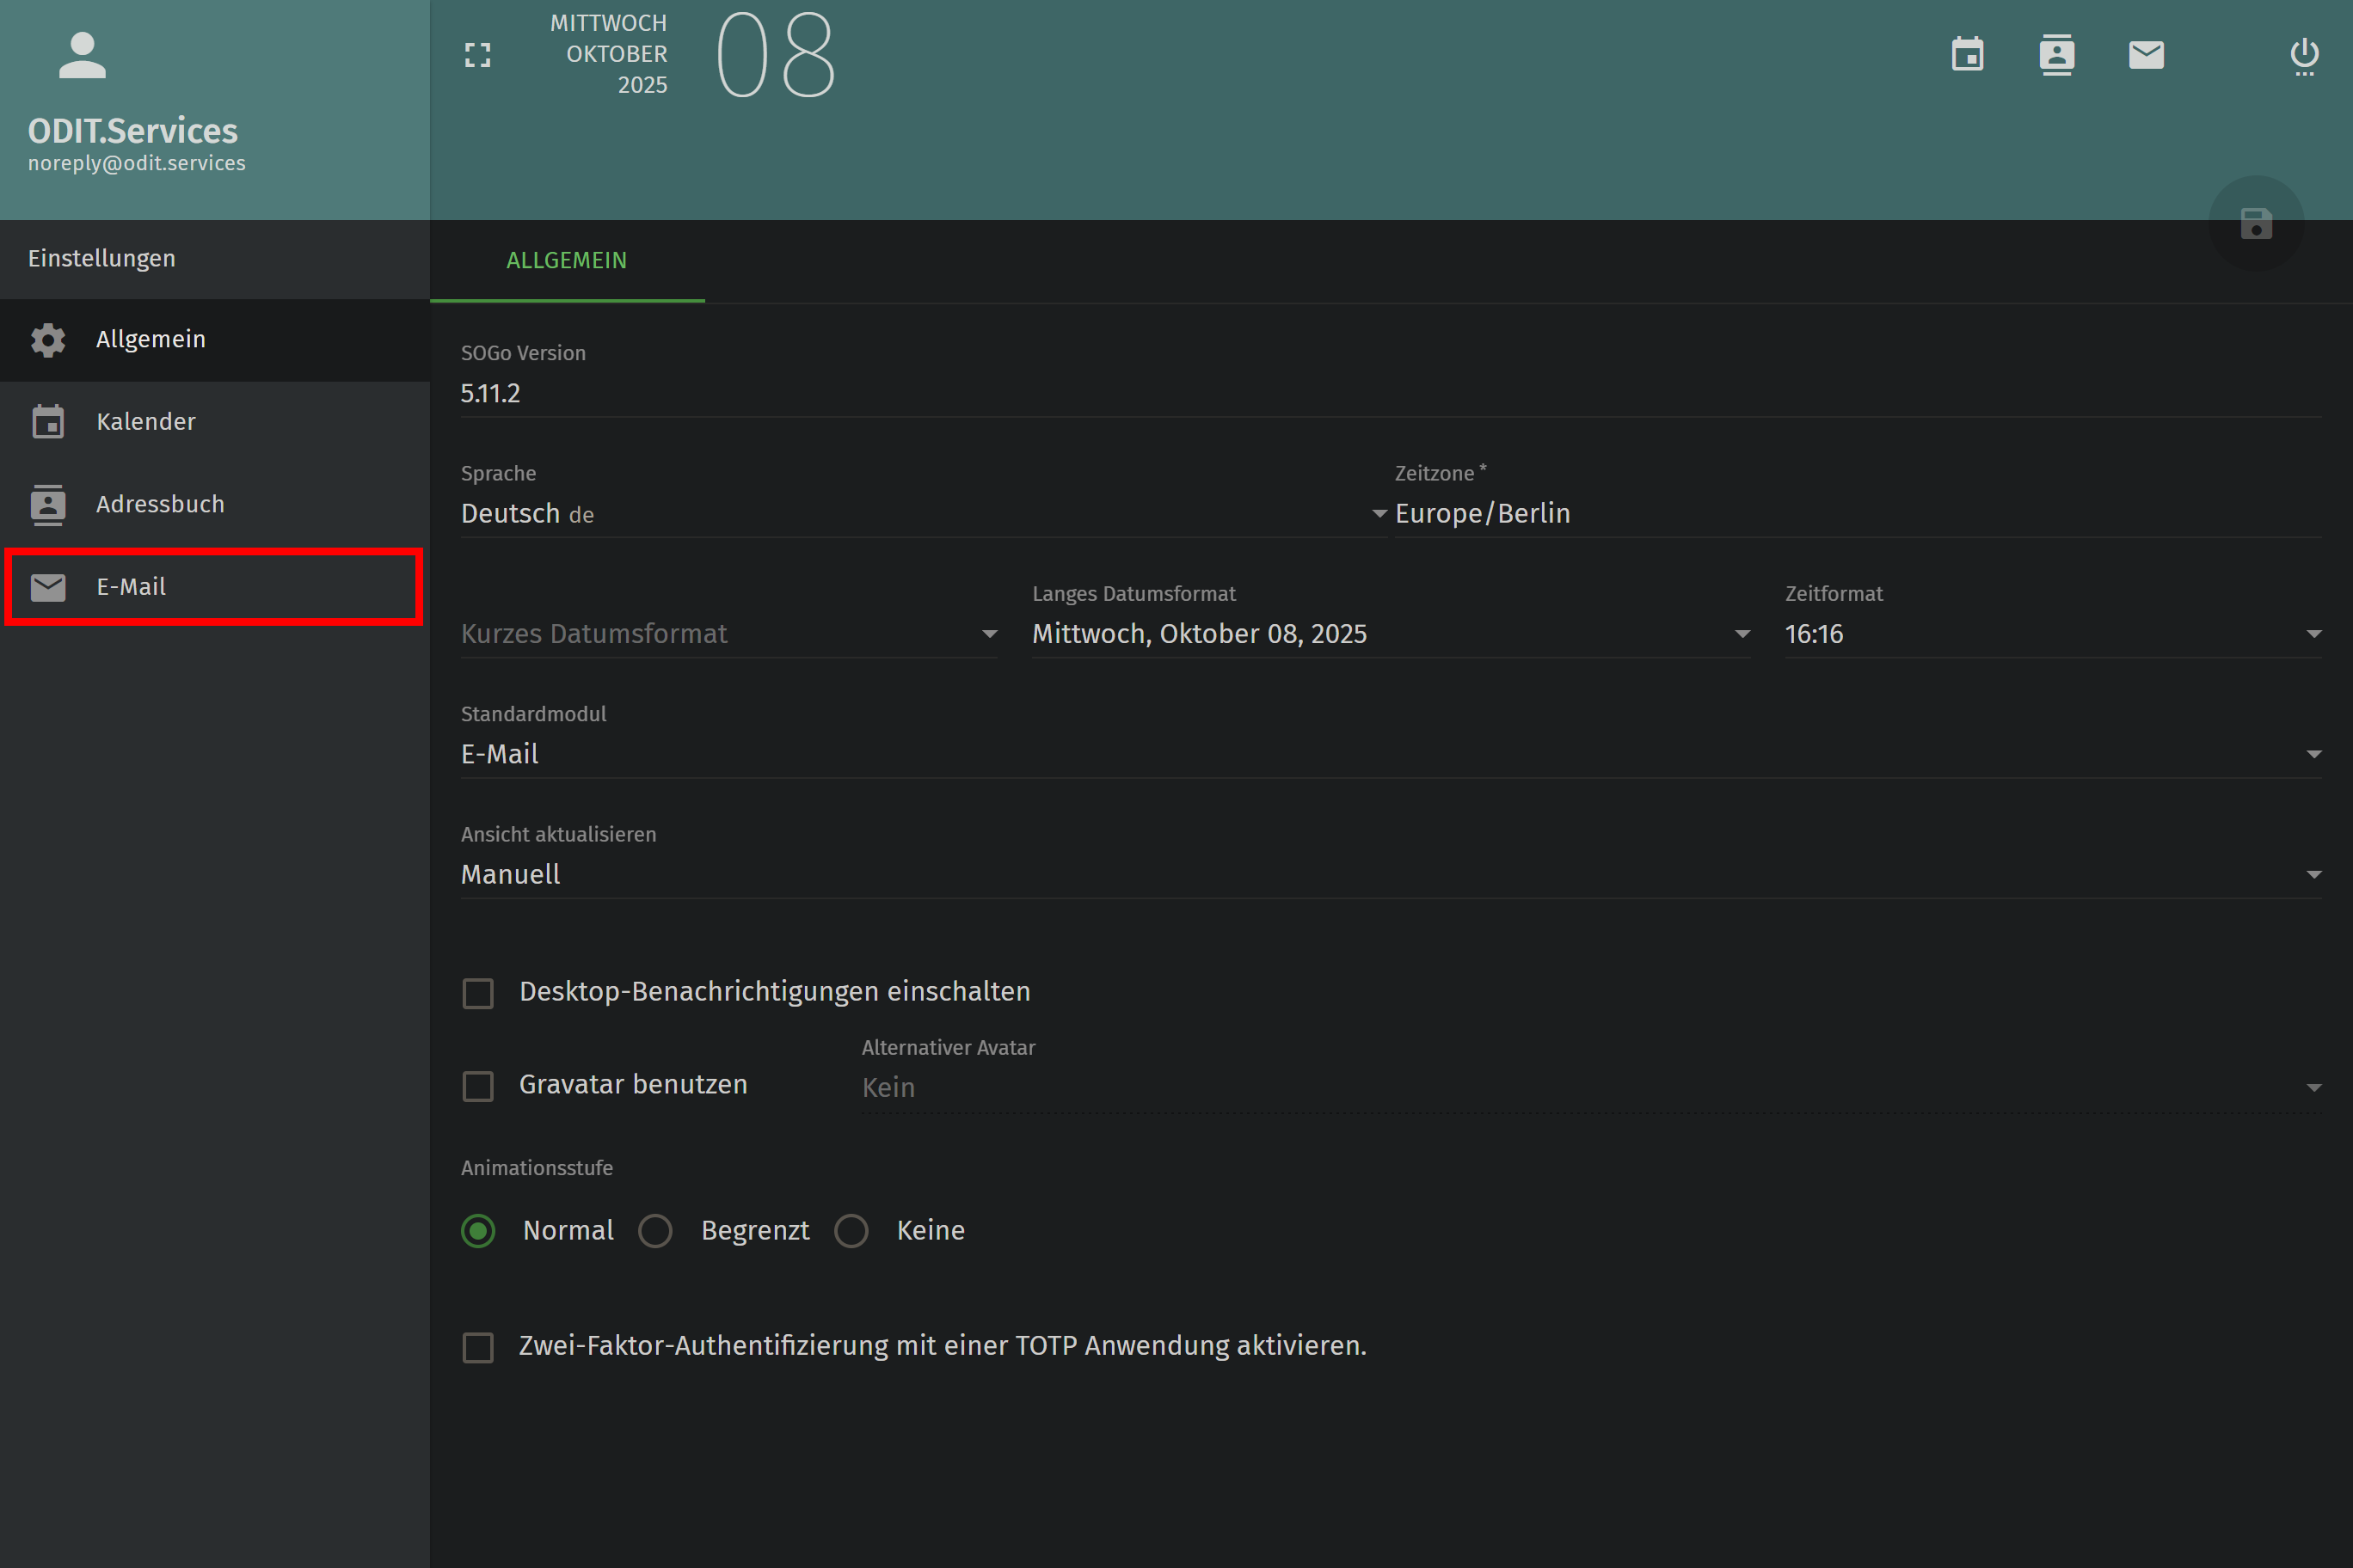
Task: Expand the Ansicht aktualisieren dropdown
Action: (1391, 875)
